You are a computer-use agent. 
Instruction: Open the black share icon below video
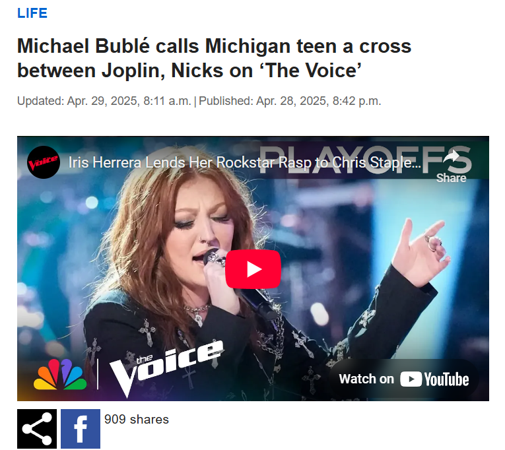(37, 429)
